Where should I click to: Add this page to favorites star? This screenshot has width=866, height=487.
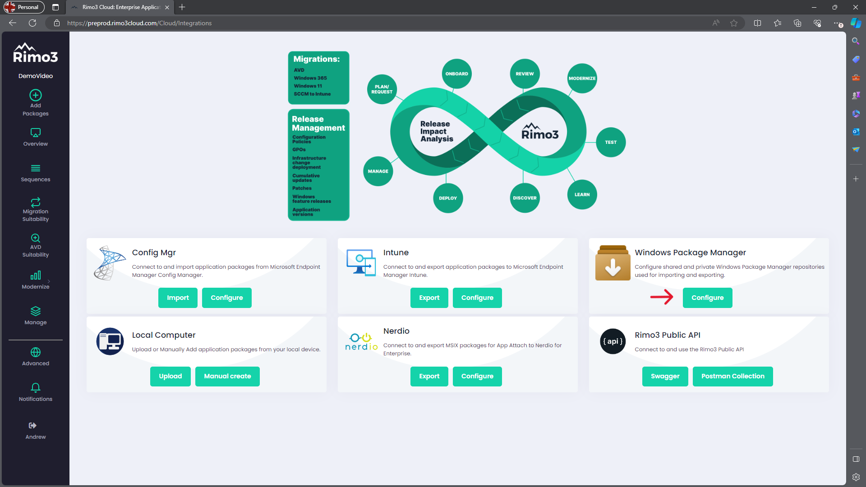tap(734, 23)
